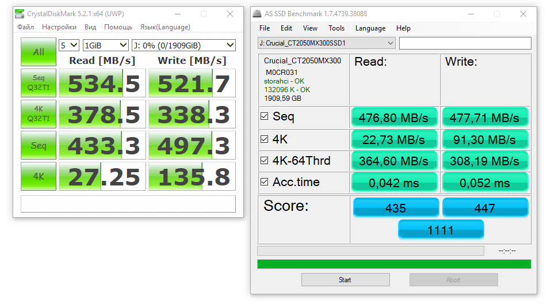Uncheck the Acc.time test checkbox
The image size is (551, 307).
click(264, 181)
